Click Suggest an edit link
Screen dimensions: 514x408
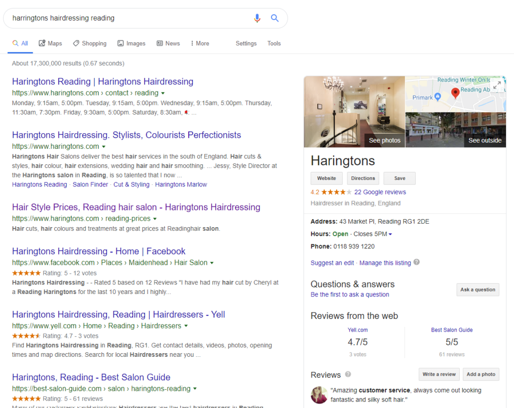tap(332, 263)
